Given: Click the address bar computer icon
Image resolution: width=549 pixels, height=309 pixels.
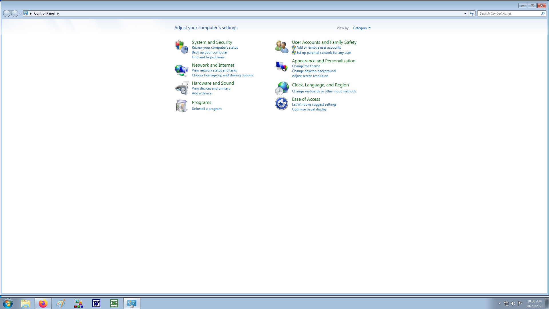Looking at the screenshot, I should [26, 13].
